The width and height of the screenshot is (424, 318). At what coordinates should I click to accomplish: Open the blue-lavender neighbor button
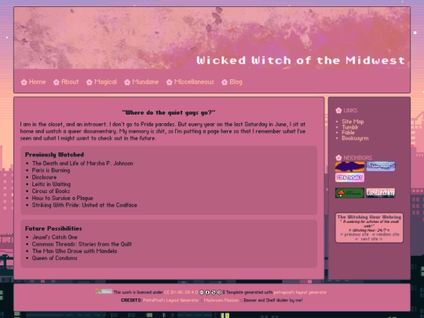pyautogui.click(x=381, y=166)
